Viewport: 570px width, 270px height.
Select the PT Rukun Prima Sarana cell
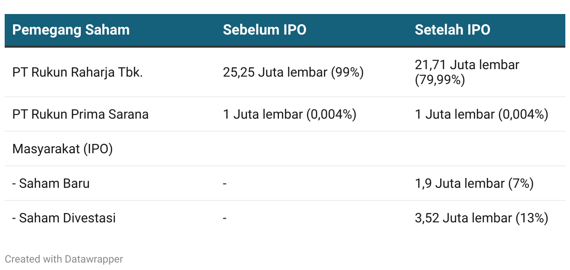80,114
